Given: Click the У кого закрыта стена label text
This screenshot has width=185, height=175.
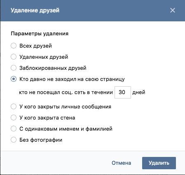Looking at the screenshot, I should (x=47, y=118).
